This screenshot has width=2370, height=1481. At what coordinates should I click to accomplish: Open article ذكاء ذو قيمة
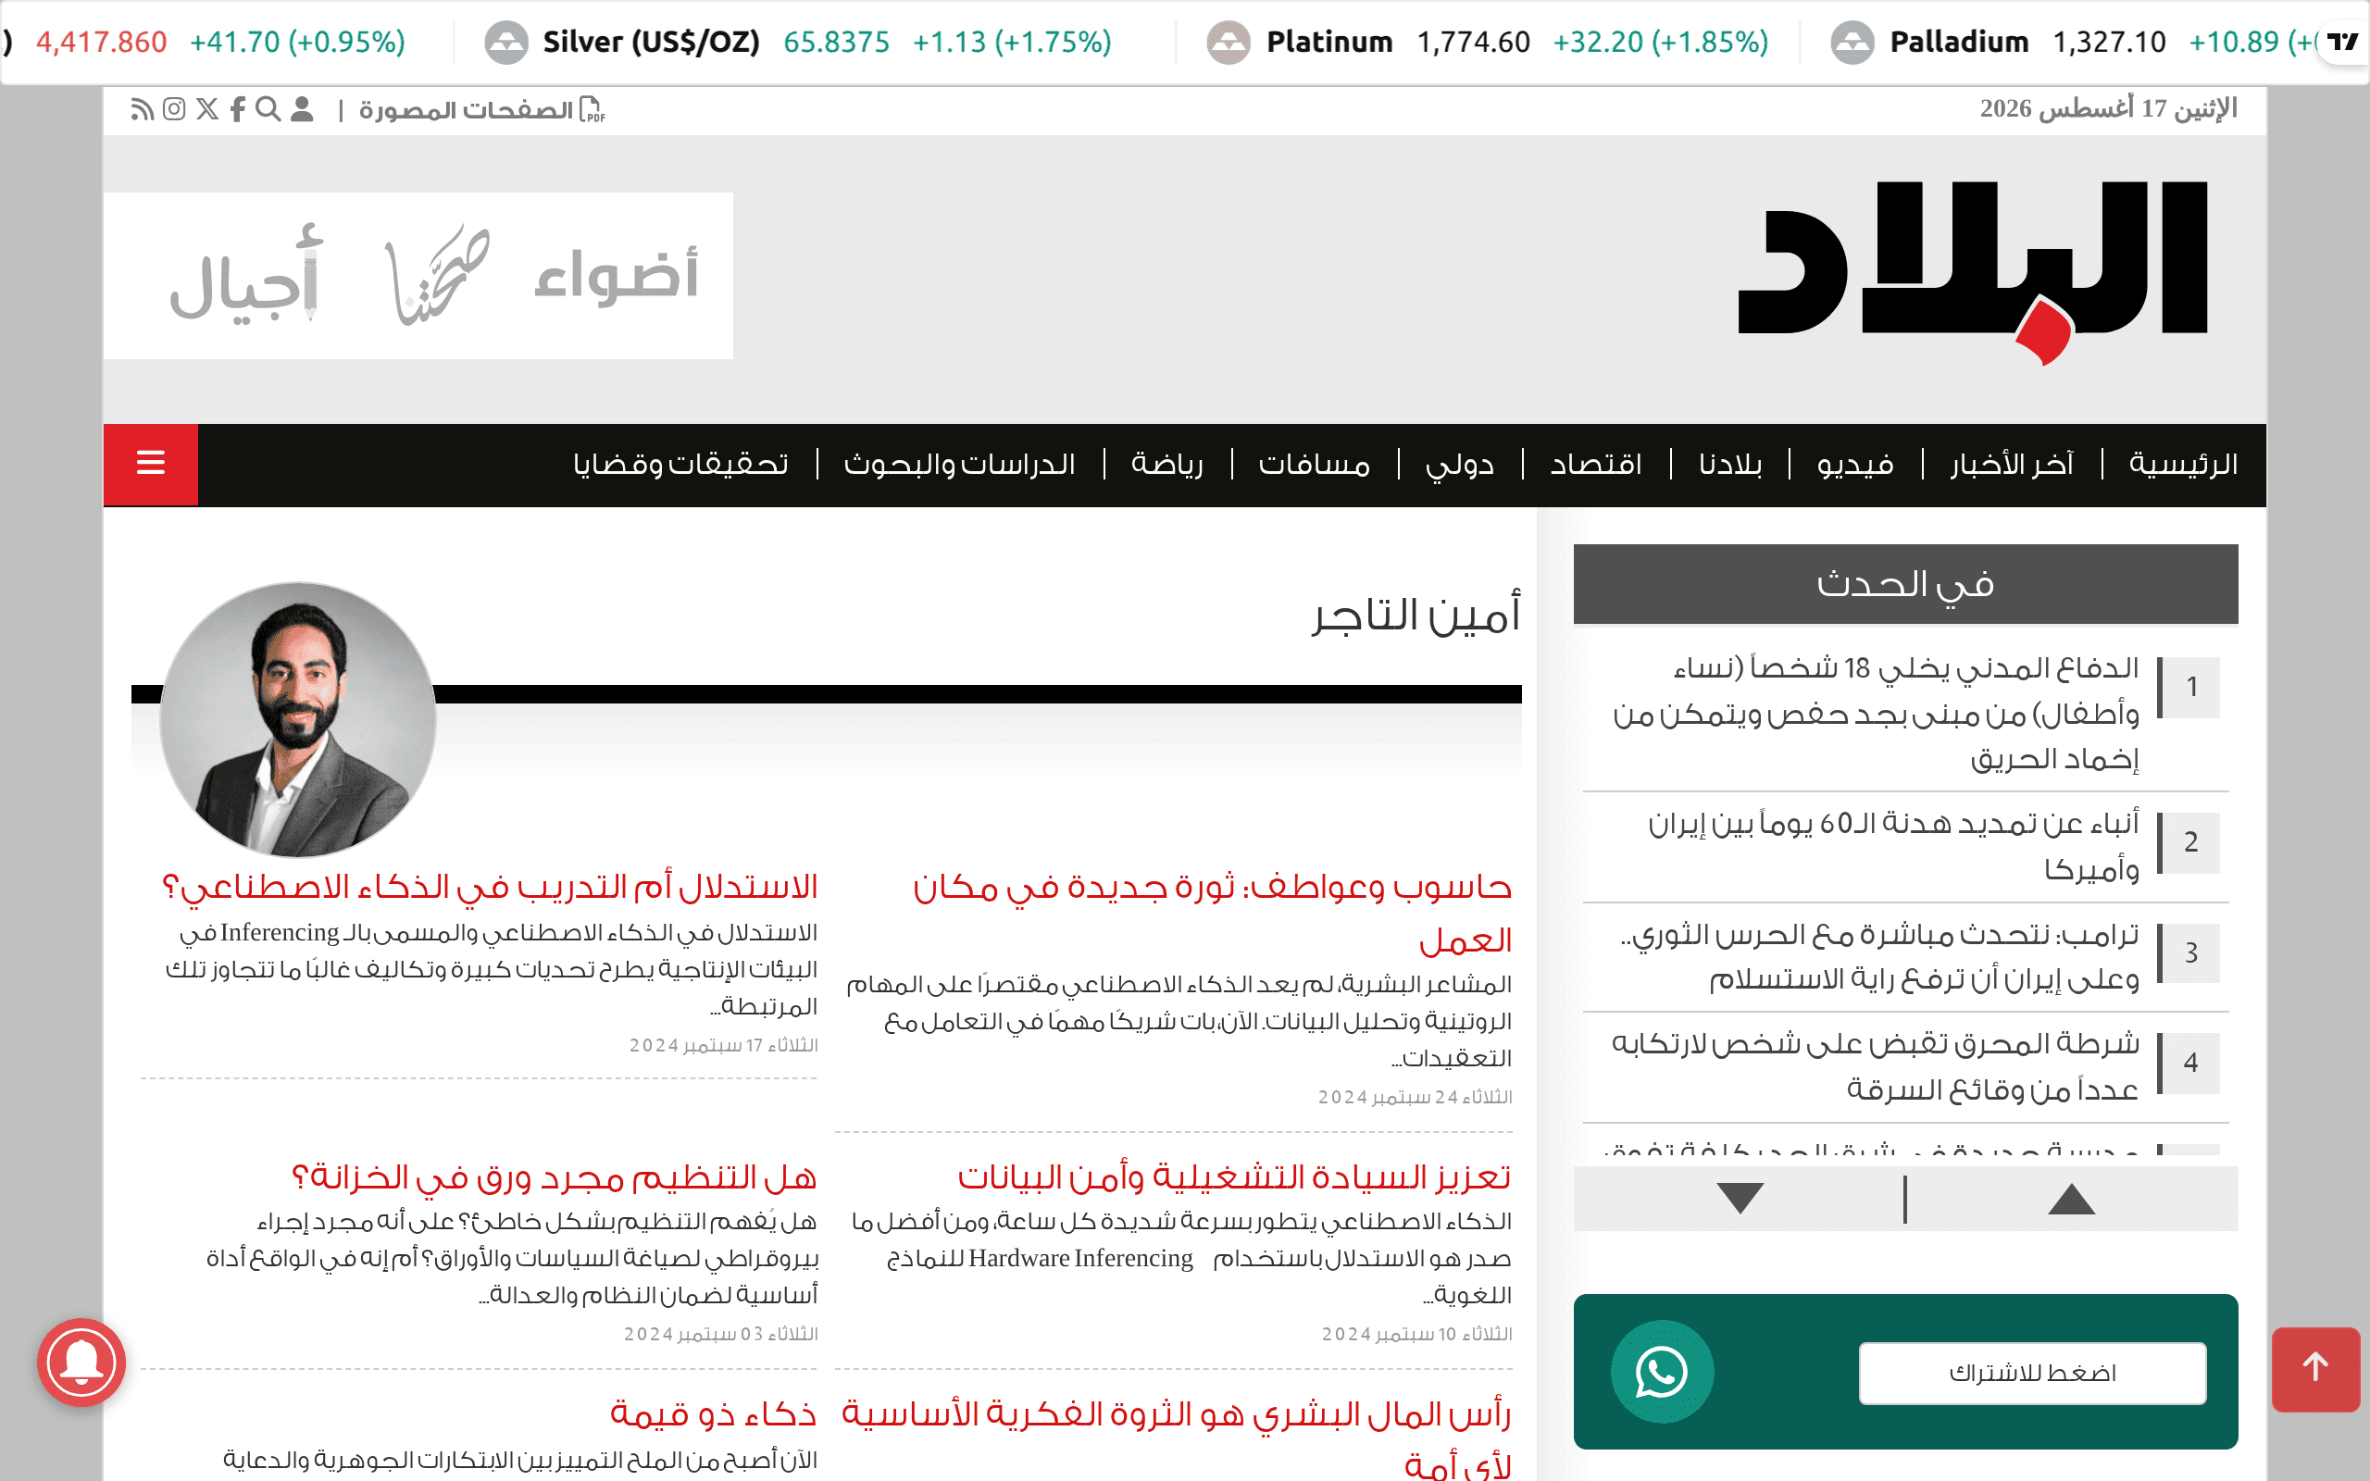click(713, 1413)
